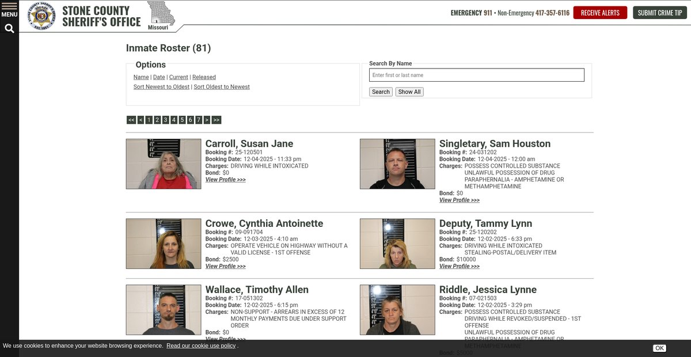
Task: Click the non-emergency number 417-357-6116
Action: pyautogui.click(x=552, y=13)
